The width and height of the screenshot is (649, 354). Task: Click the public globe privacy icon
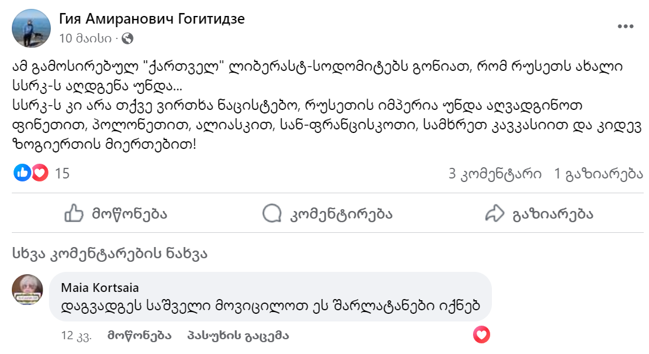pyautogui.click(x=128, y=38)
